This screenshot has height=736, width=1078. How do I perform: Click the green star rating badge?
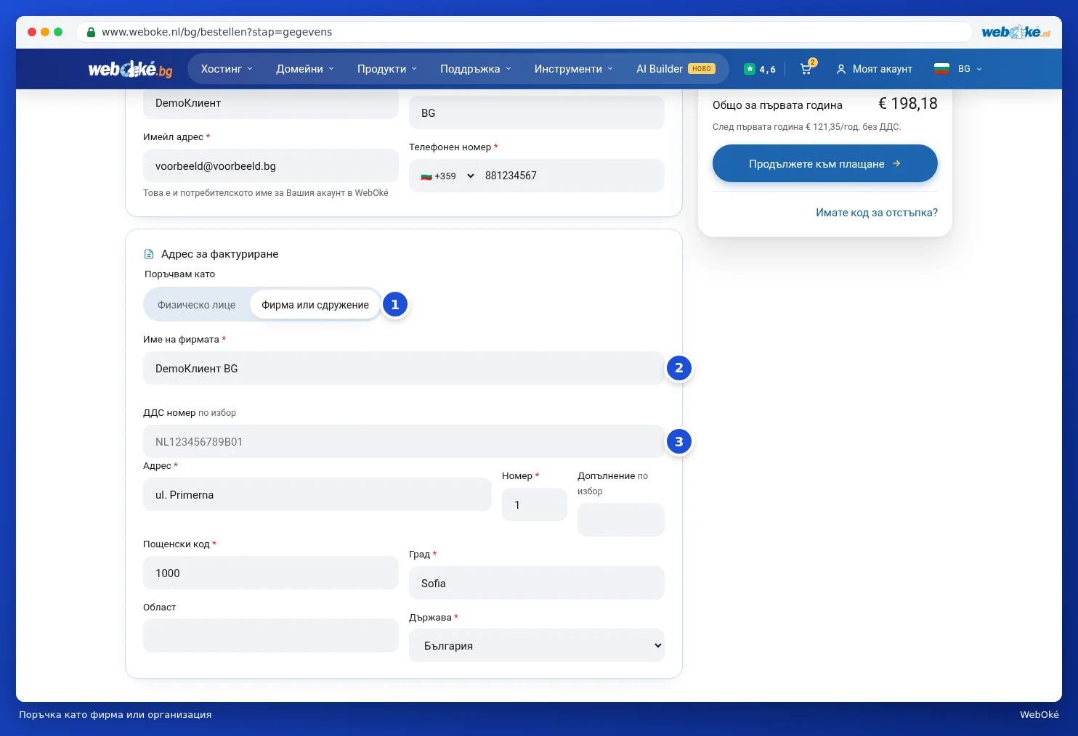click(x=750, y=69)
